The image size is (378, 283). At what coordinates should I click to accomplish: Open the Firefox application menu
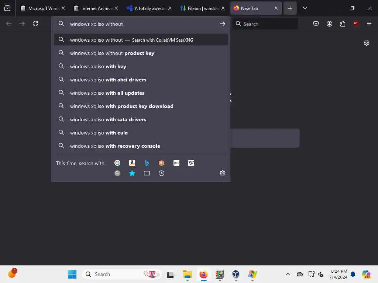tap(369, 24)
